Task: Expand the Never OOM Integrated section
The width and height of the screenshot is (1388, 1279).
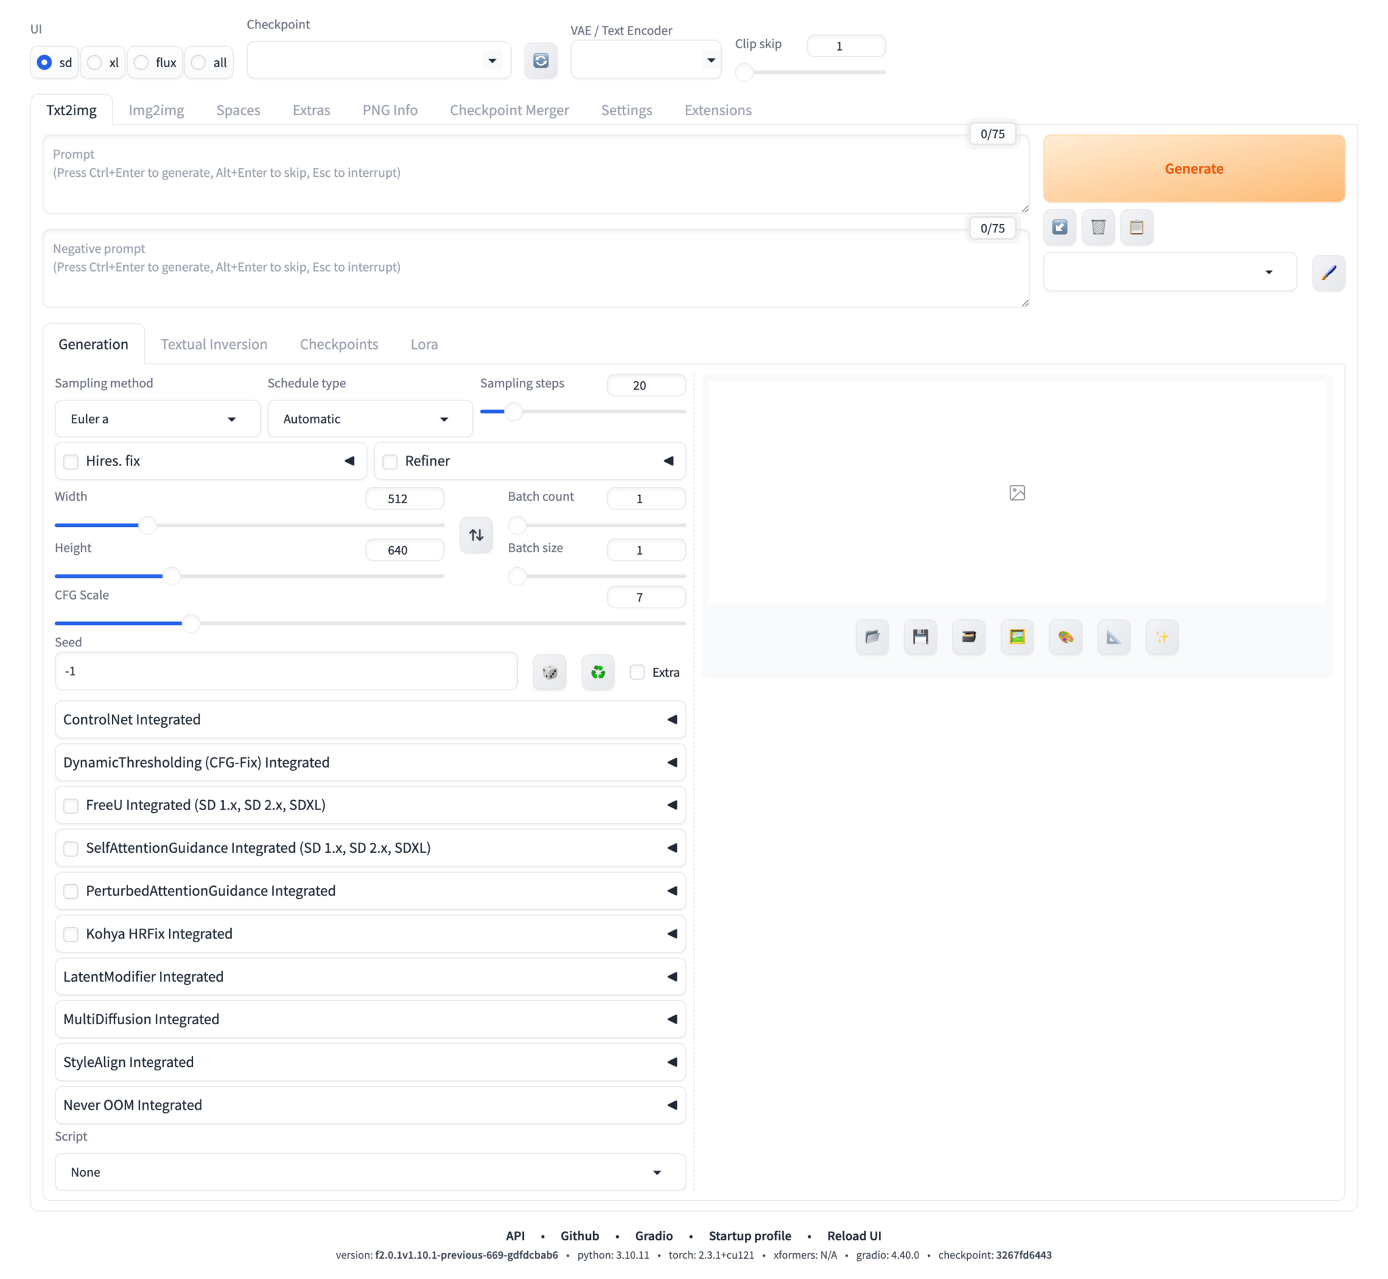Action: click(370, 1106)
